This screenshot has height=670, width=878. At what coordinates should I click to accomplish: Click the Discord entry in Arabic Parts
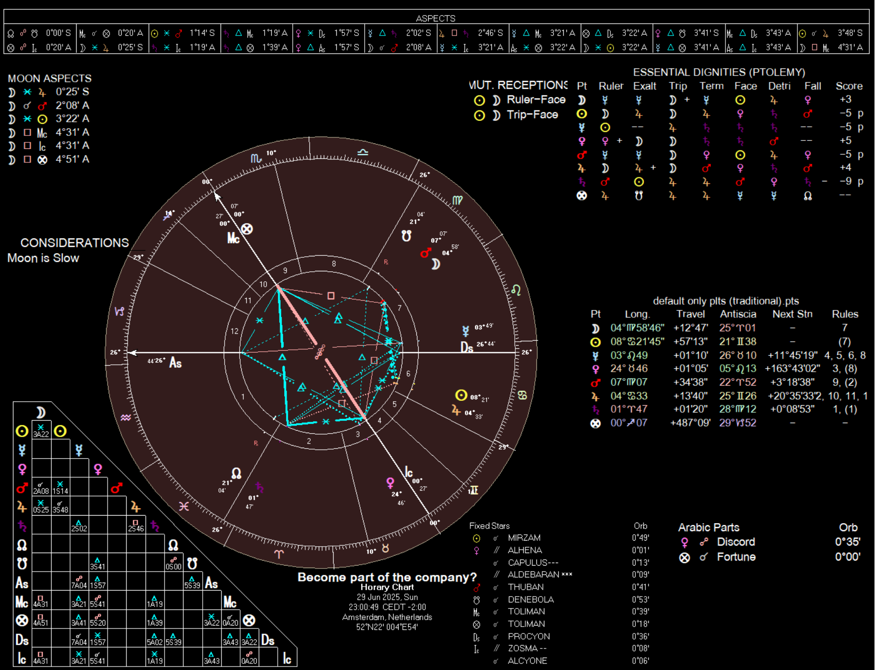(x=735, y=542)
